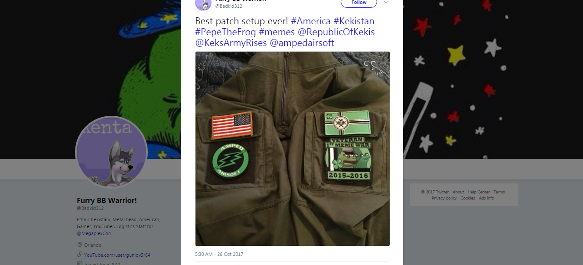Visit the @RepublicOfKekis mention
The width and height of the screenshot is (583, 265).
click(x=336, y=32)
